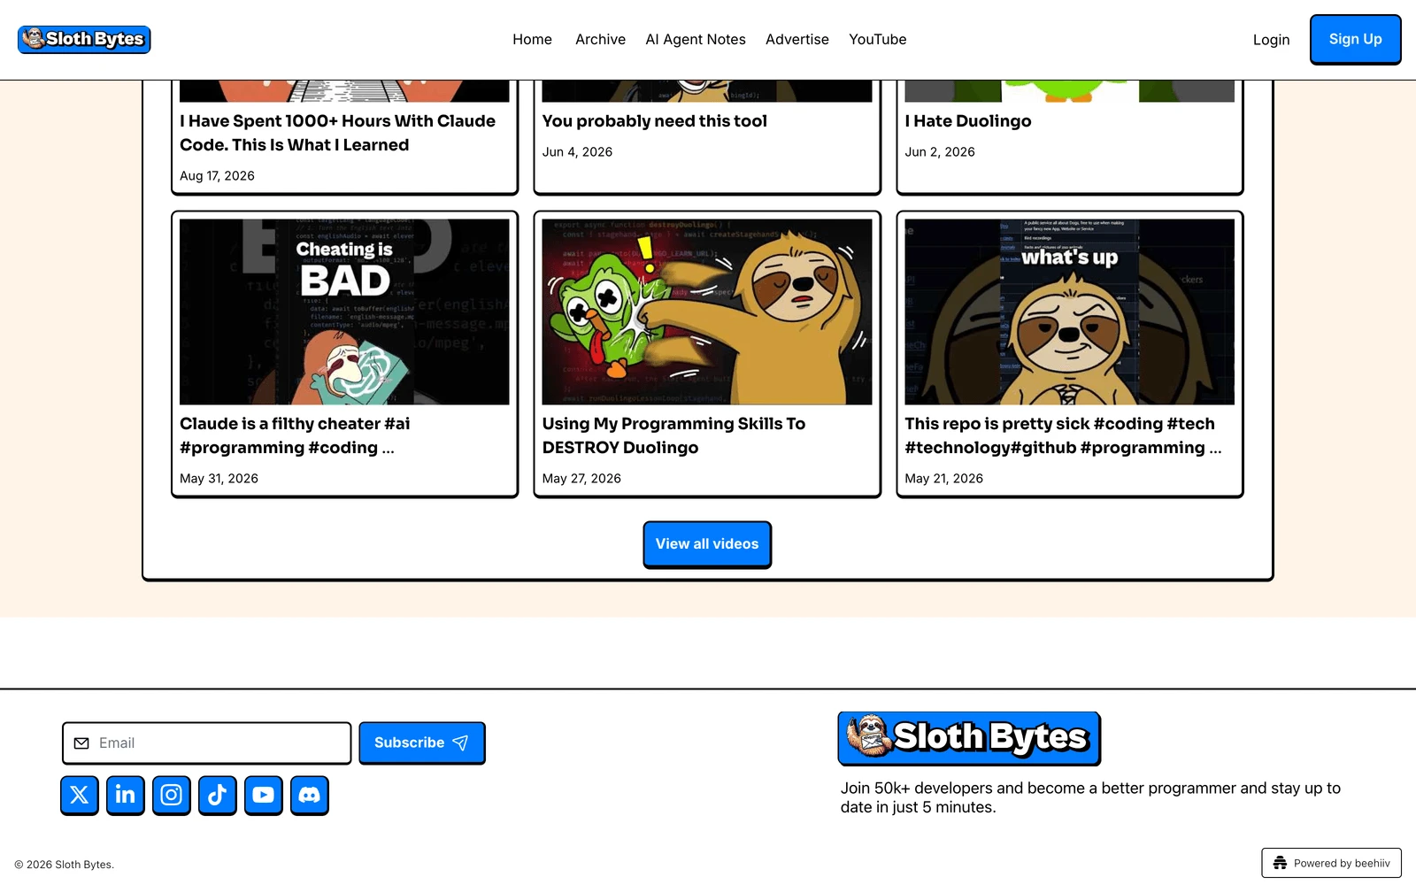The image size is (1416, 885).
Task: Click the 'May 31, 2026' date text
Action: tap(219, 479)
